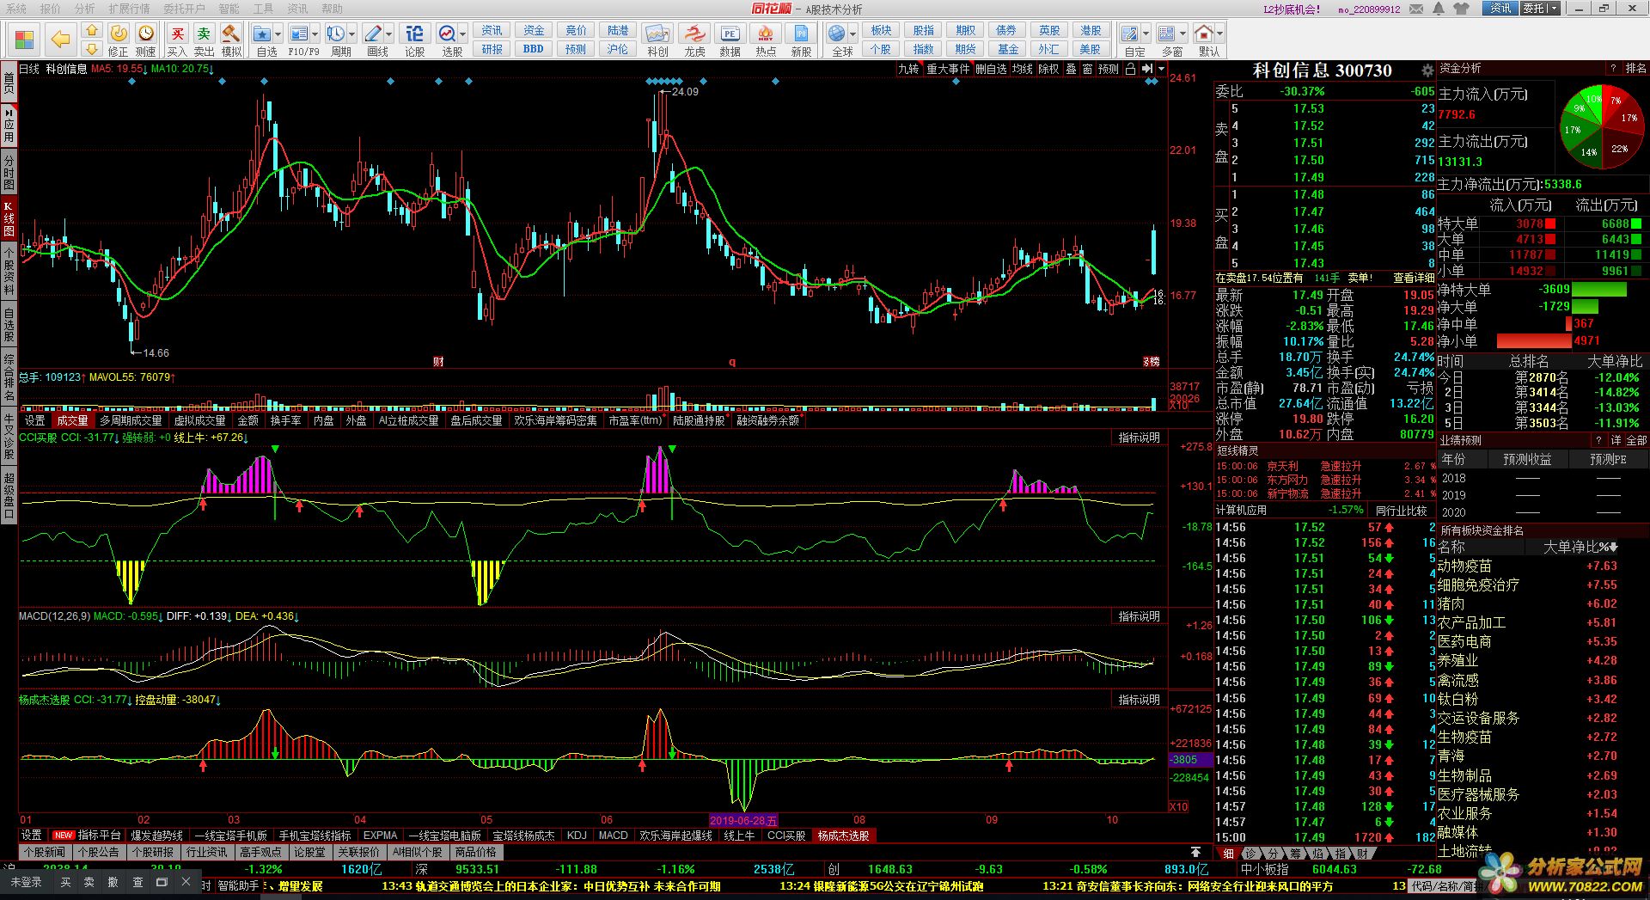This screenshot has height=900, width=1650.
Task: Open the 委托 dropdown arrow in title bar
Action: pyautogui.click(x=1554, y=9)
